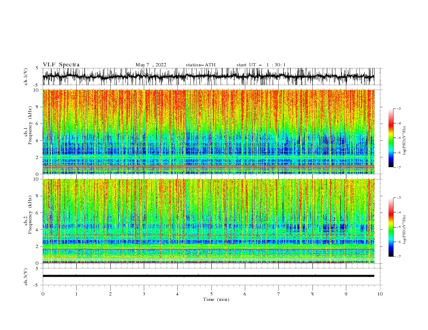Click the ch.3(V) flat black trace

pyautogui.click(x=208, y=276)
